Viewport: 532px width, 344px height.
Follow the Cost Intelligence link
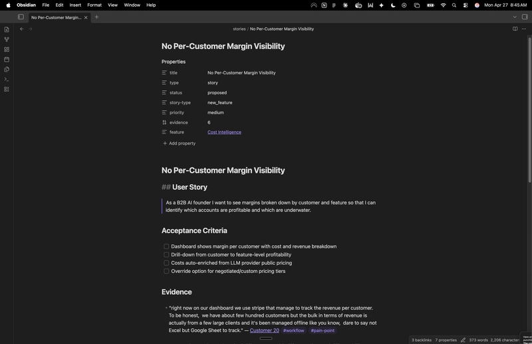224,132
